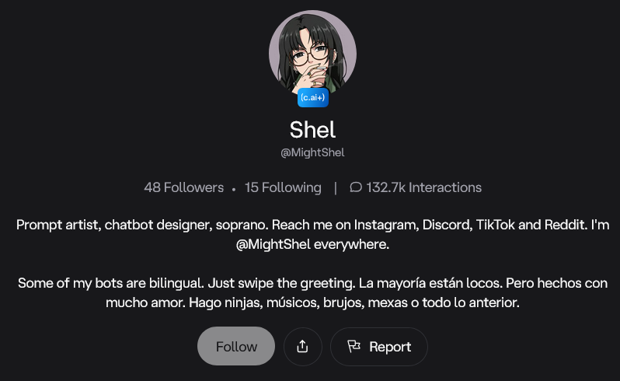This screenshot has height=381, width=620.
Task: Click the share profile icon button
Action: point(302,347)
